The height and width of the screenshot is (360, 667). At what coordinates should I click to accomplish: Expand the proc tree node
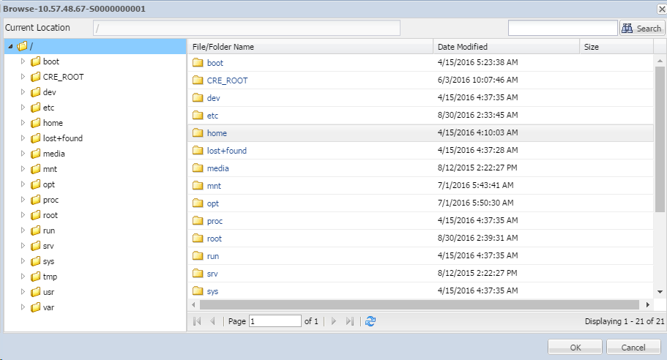pyautogui.click(x=23, y=199)
